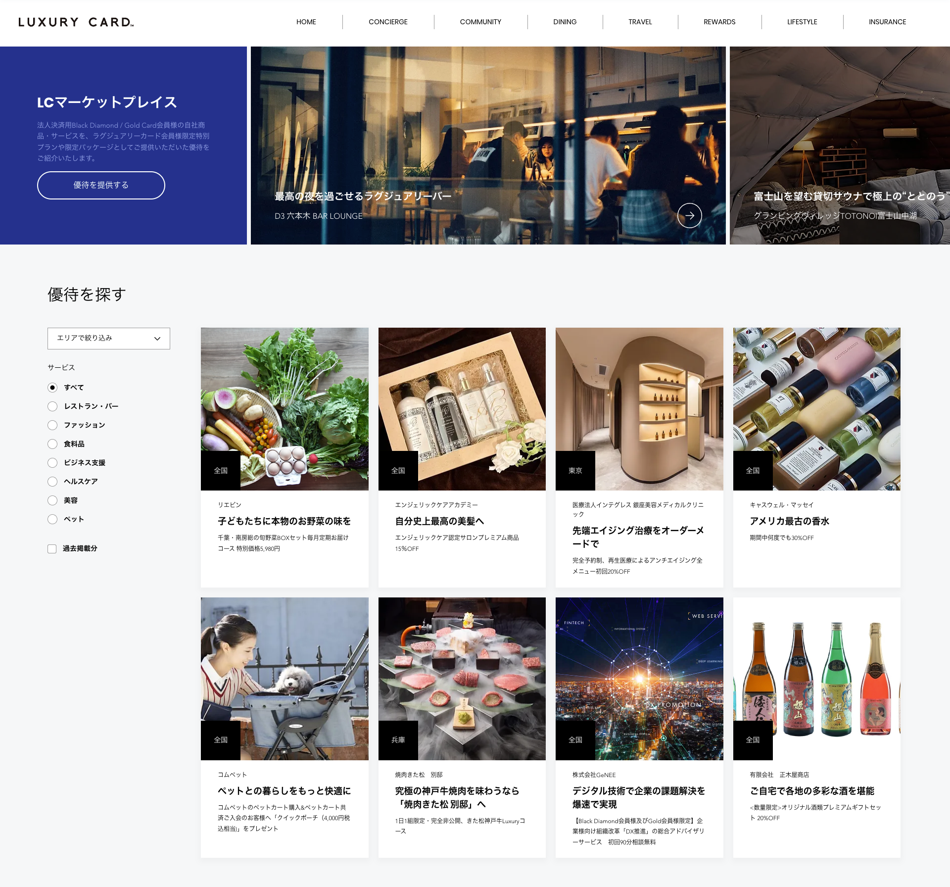The width and height of the screenshot is (950, 887).
Task: Open the CONCIERGE menu item
Action: click(x=388, y=22)
